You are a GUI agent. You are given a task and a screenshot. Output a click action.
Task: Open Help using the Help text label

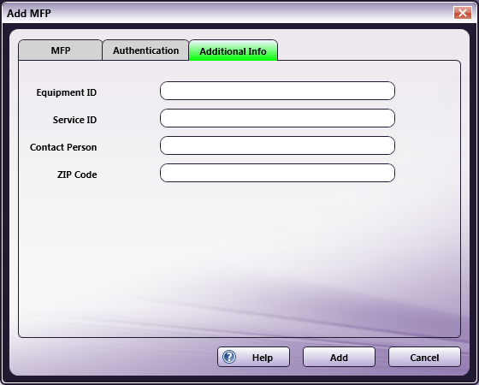(x=263, y=358)
